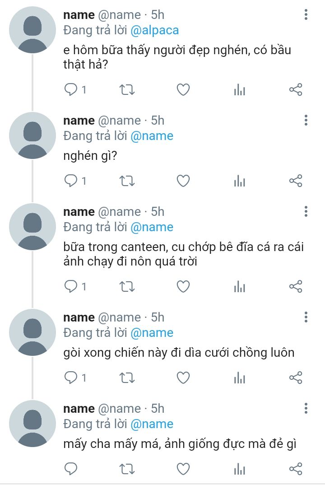Viewport: 325px width, 485px height.
Task: Open the @alpaca profile link
Action: click(x=155, y=30)
